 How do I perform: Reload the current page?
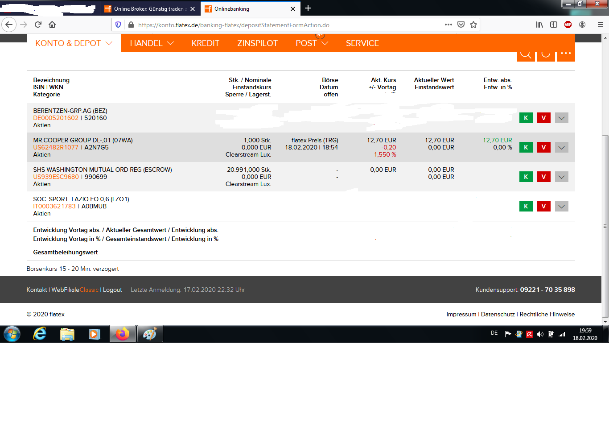click(38, 25)
